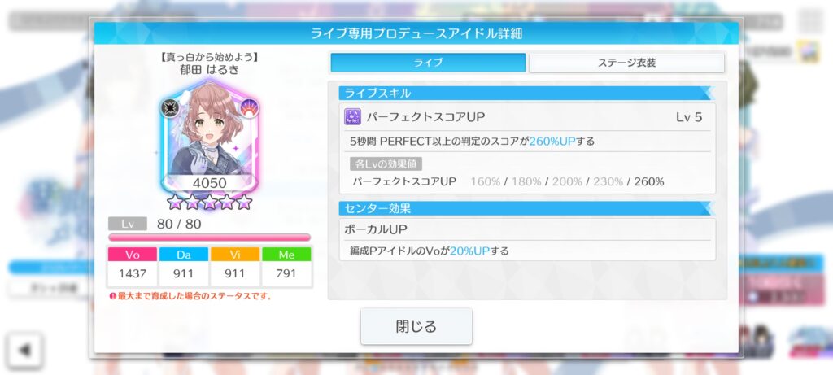Open the blurred hamburger menu icon
Viewport: 833px width, 375px height.
click(809, 20)
